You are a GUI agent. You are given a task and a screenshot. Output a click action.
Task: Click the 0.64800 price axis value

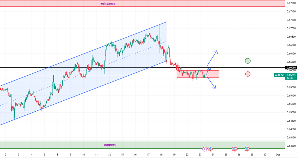coord(291,121)
